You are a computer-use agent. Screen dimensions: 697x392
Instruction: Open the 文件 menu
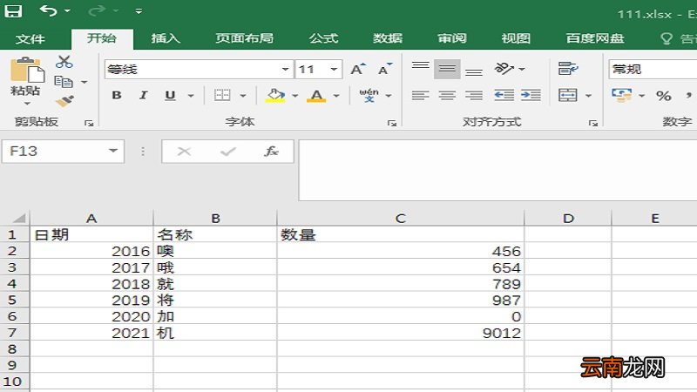tap(30, 38)
